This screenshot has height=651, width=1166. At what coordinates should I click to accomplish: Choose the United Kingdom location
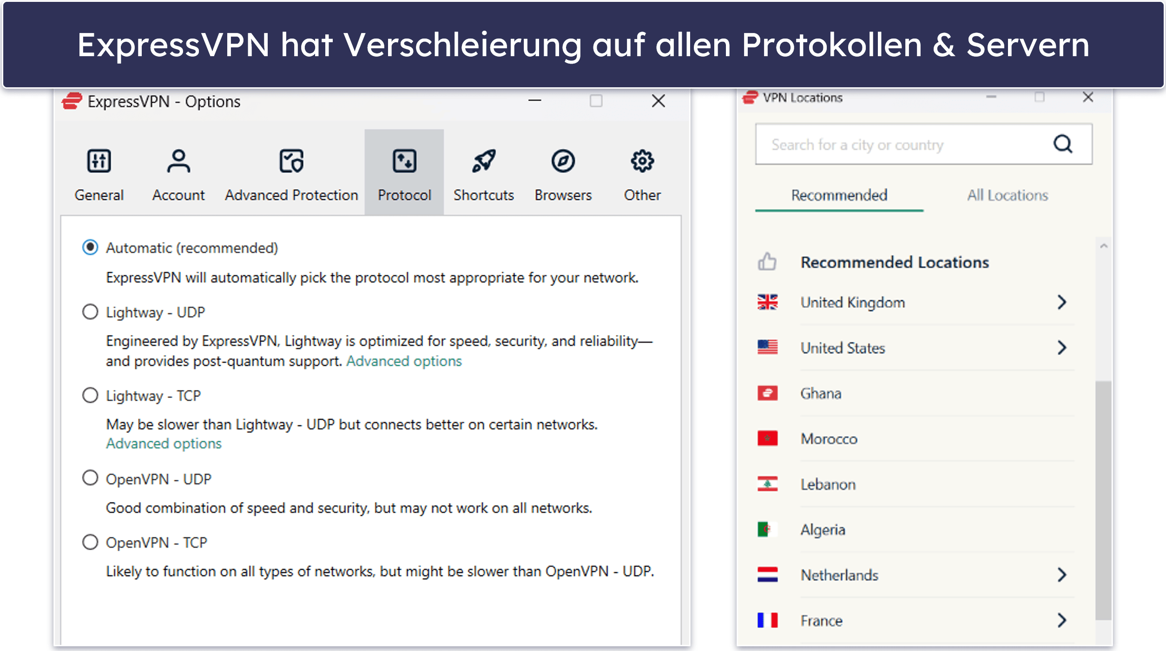click(916, 302)
